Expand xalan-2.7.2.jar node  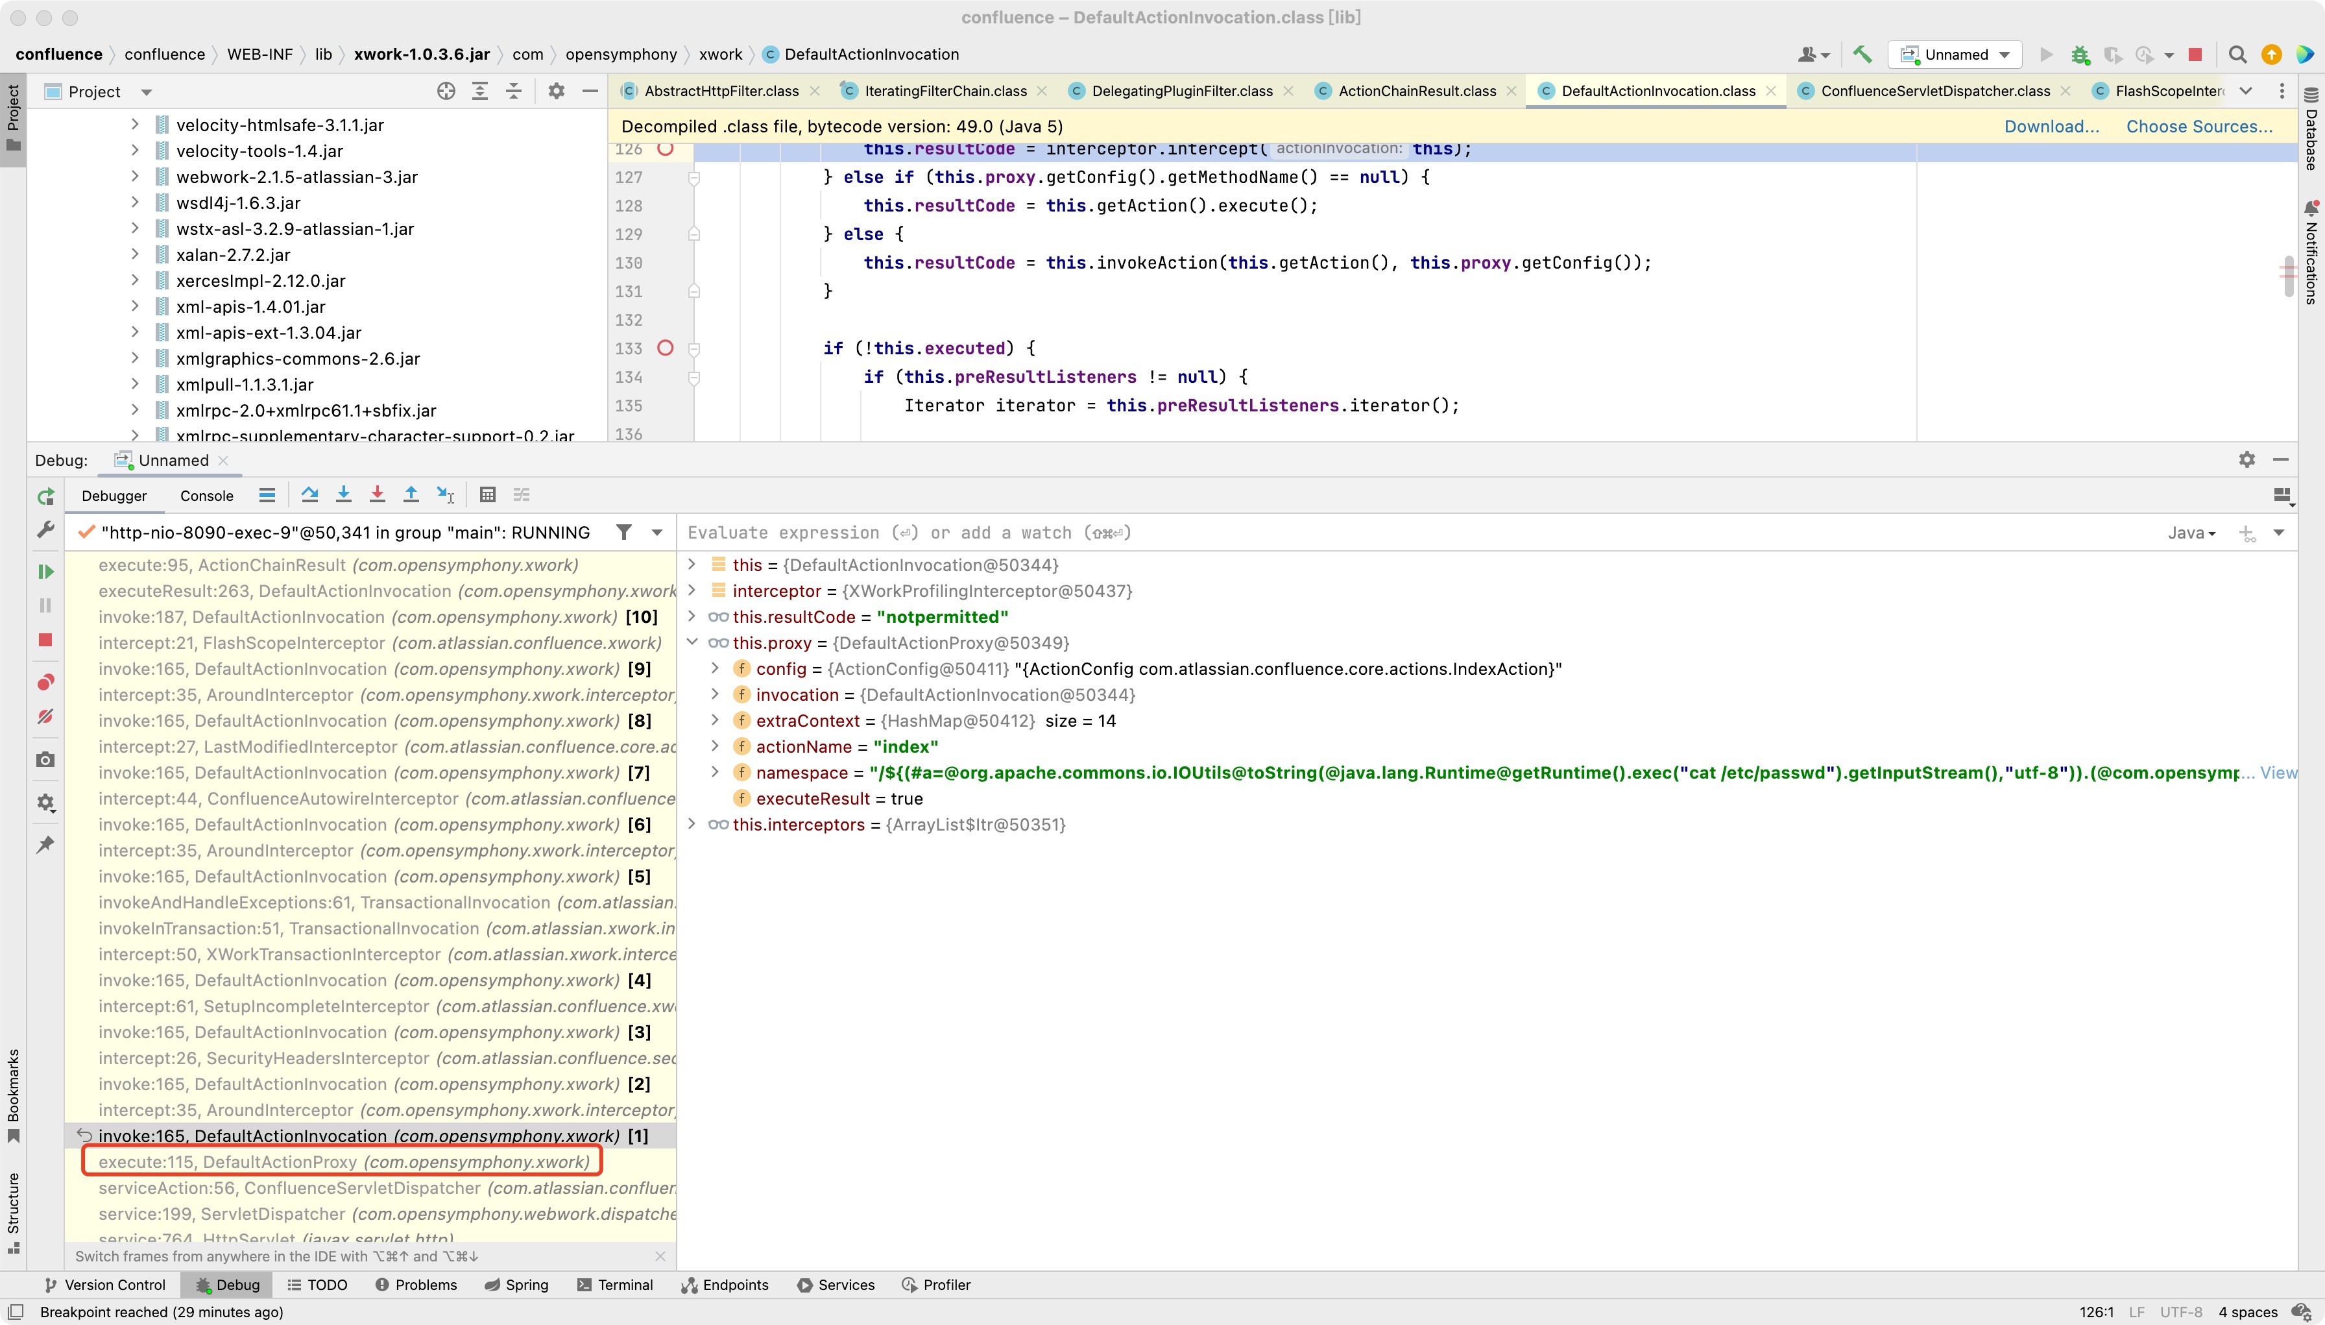[135, 254]
